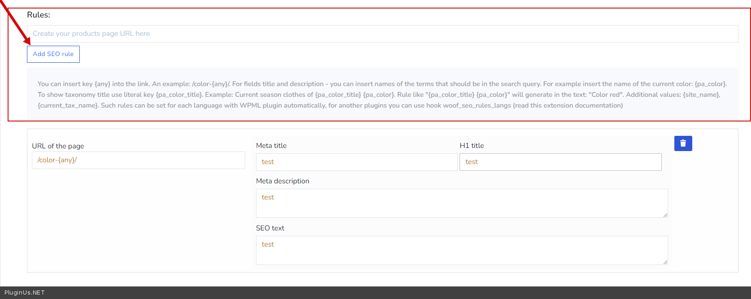Click inside the Meta description textarea
The width and height of the screenshot is (751, 299).
click(x=461, y=203)
